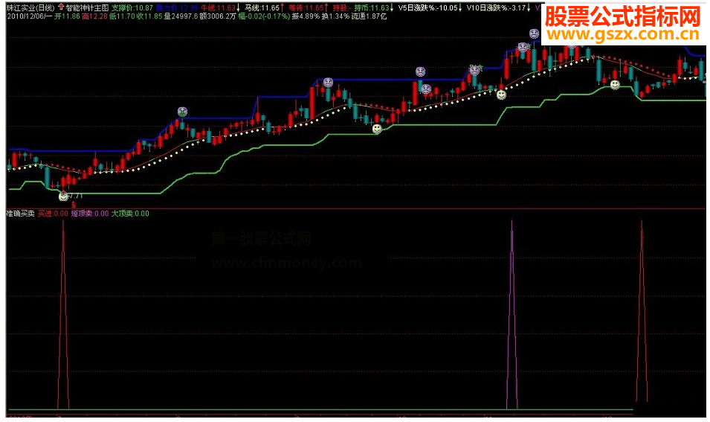The height and width of the screenshot is (422, 710).
Task: Click the 大顶卖:0.00 label
Action: coord(130,214)
